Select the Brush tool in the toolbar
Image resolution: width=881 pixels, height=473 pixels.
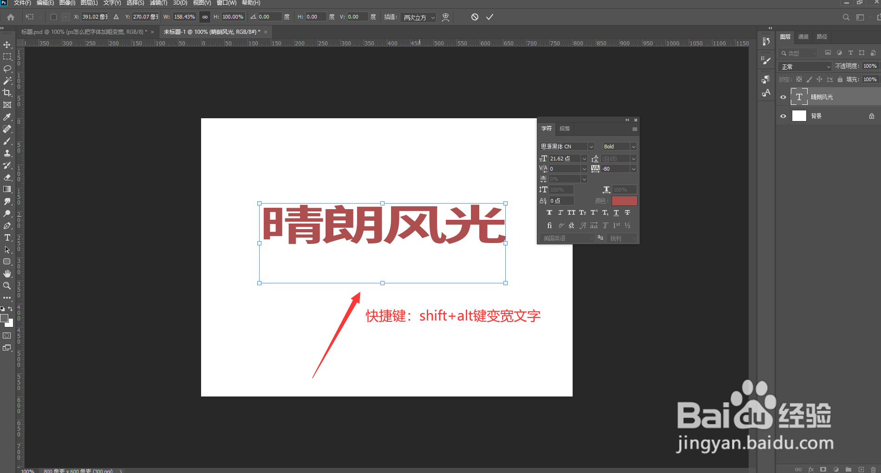[7, 141]
